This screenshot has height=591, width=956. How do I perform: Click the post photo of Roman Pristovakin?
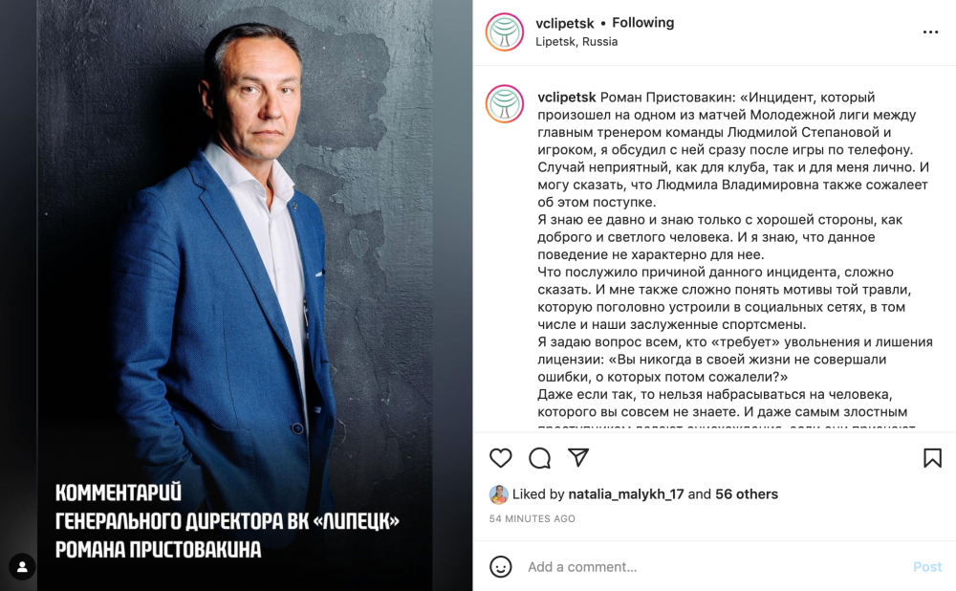236,295
